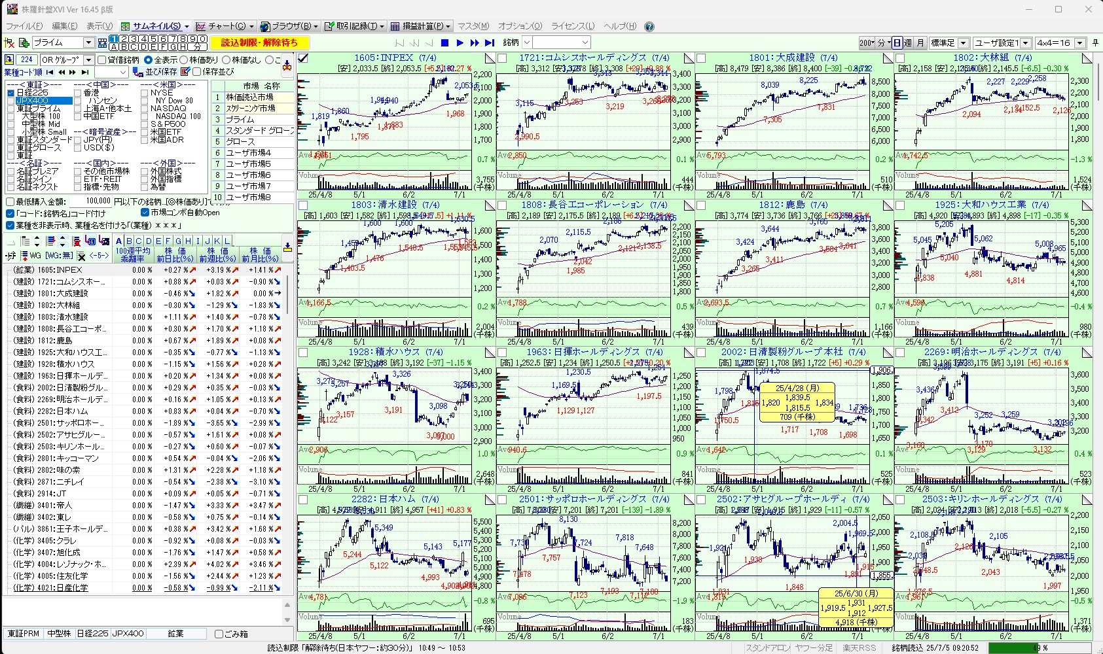This screenshot has height=654, width=1103.
Task: Switch to monthly chart with 月 button
Action: (920, 43)
